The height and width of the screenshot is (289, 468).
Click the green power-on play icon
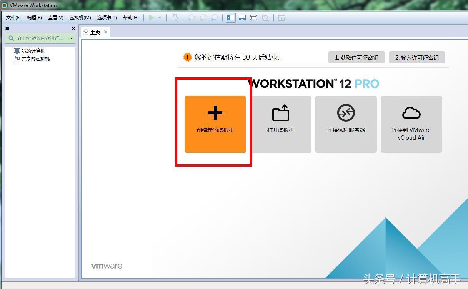coord(152,18)
